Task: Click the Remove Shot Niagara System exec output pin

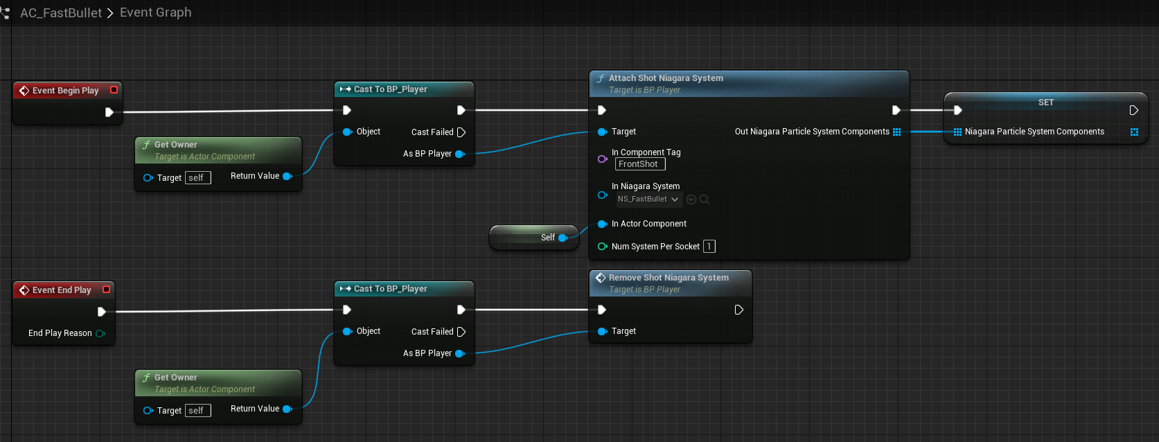Action: coord(738,310)
